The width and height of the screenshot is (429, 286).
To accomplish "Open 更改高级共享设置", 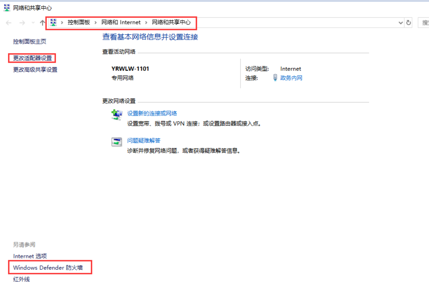I will 35,70.
